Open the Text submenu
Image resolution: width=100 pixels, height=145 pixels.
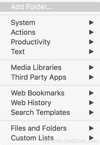pyautogui.click(x=50, y=52)
